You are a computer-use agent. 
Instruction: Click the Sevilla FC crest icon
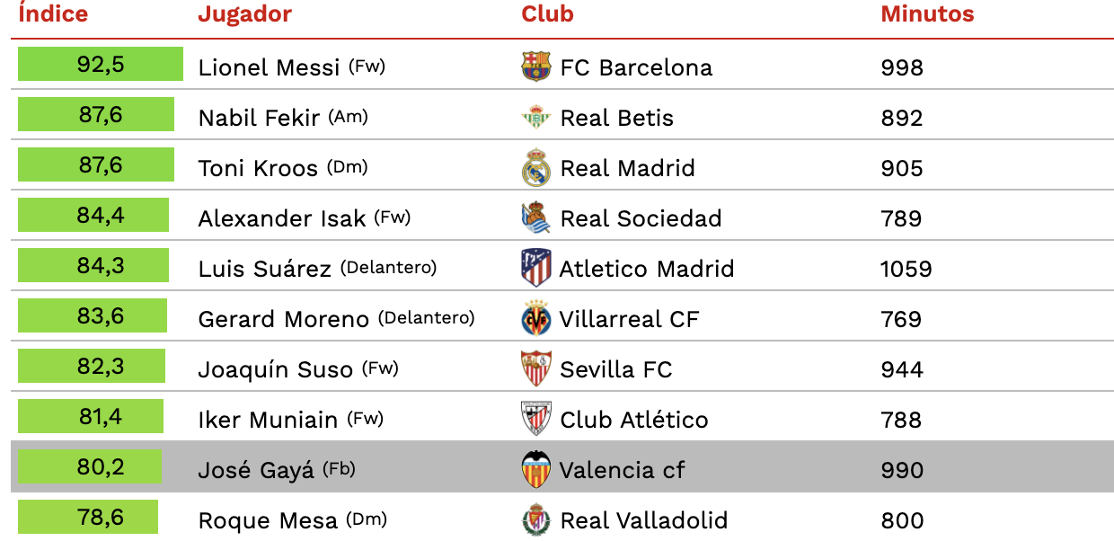click(x=535, y=368)
